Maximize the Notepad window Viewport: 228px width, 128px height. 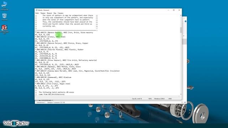click(173, 10)
